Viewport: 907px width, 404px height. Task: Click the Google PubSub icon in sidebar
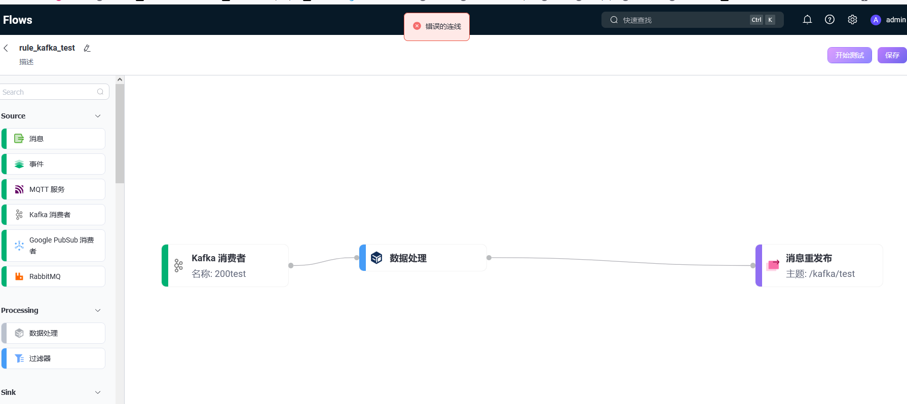pos(19,246)
